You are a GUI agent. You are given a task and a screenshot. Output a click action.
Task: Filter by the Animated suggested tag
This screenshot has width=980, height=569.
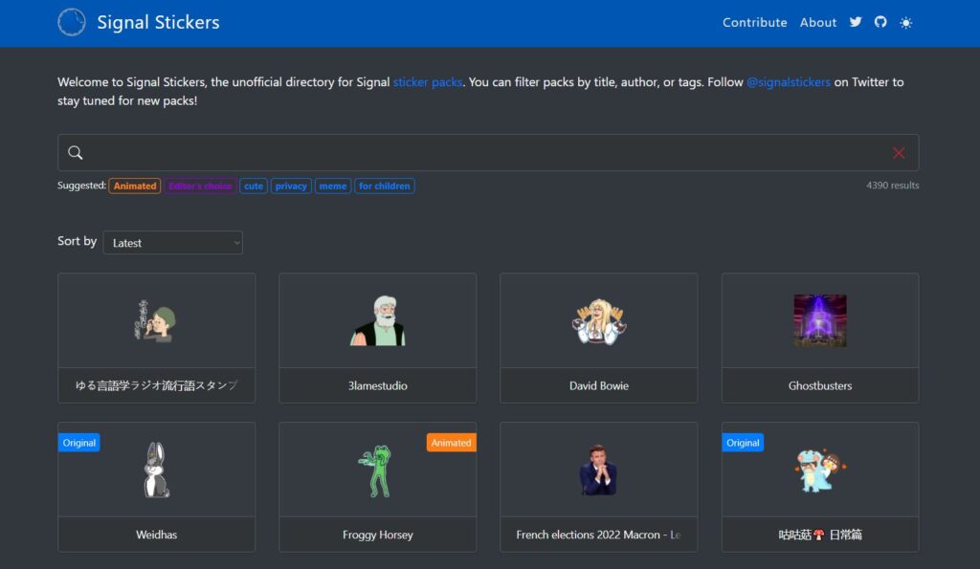tap(135, 186)
